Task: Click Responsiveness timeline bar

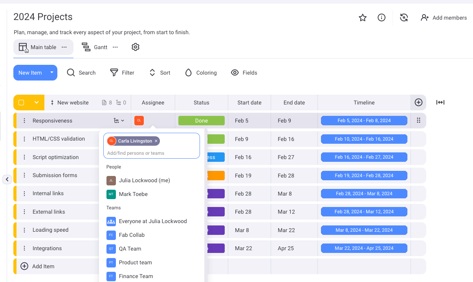Action: pos(364,121)
